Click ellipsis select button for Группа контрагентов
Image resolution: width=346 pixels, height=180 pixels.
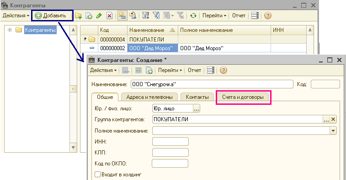point(326,119)
